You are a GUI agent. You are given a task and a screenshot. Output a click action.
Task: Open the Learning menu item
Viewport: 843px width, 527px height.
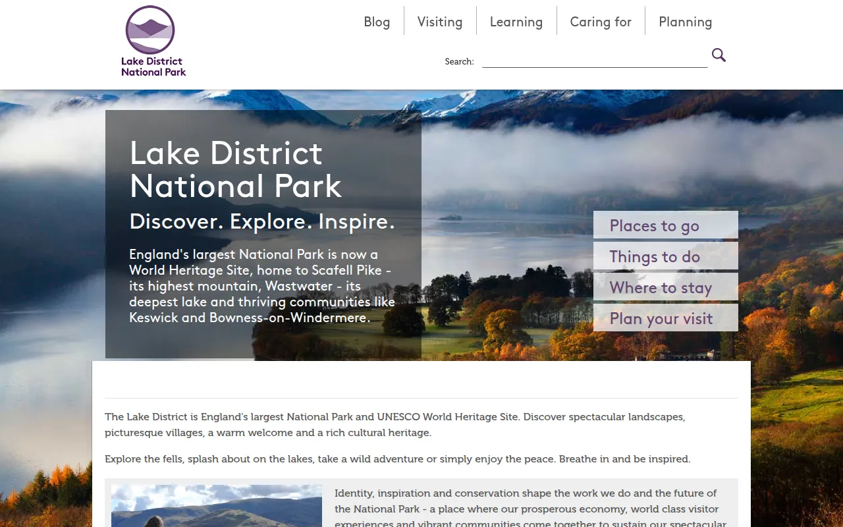(x=516, y=22)
